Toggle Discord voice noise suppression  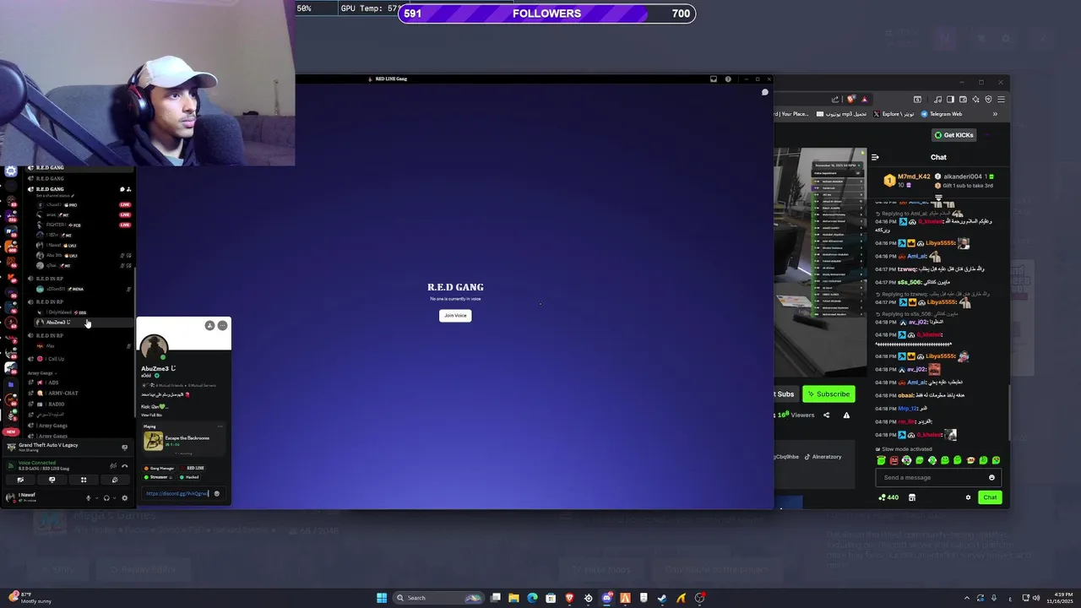click(x=113, y=465)
